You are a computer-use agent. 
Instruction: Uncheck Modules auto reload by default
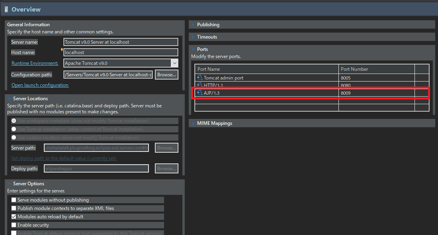point(14,217)
